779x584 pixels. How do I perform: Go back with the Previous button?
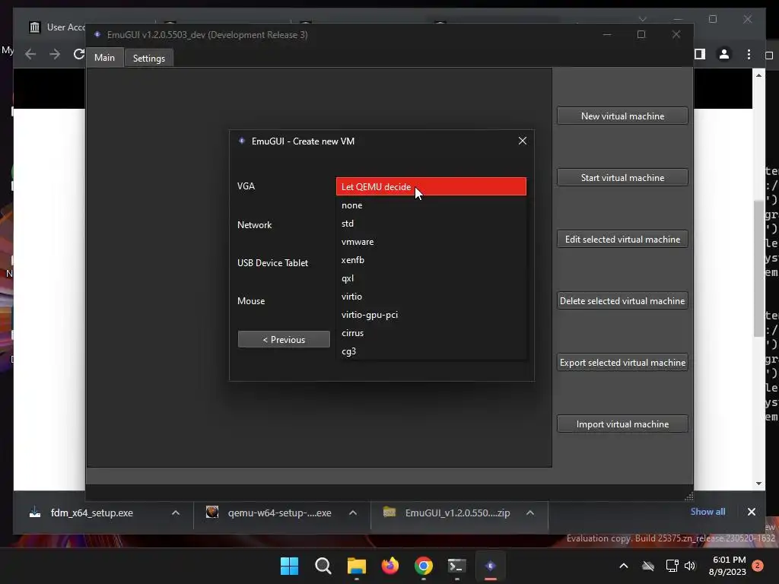coord(284,340)
